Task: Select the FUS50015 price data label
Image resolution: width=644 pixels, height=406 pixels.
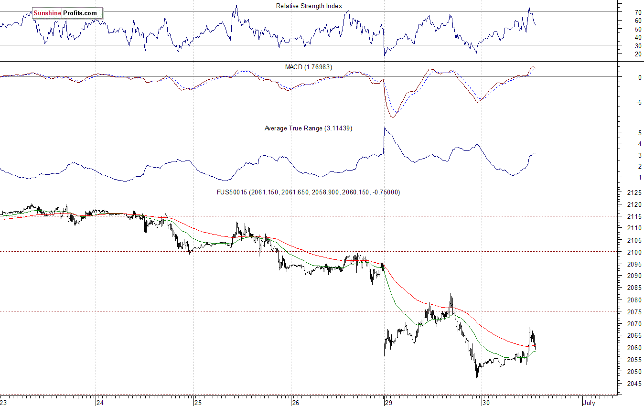Action: click(x=309, y=192)
